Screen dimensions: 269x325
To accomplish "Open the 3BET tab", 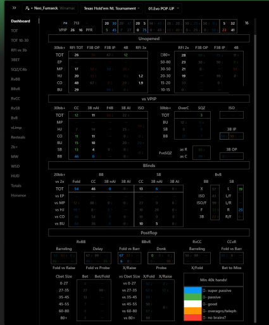I will [x=15, y=60].
